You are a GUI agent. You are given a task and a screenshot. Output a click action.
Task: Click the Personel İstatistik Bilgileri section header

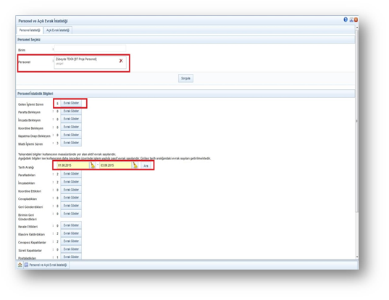[x=185, y=93]
